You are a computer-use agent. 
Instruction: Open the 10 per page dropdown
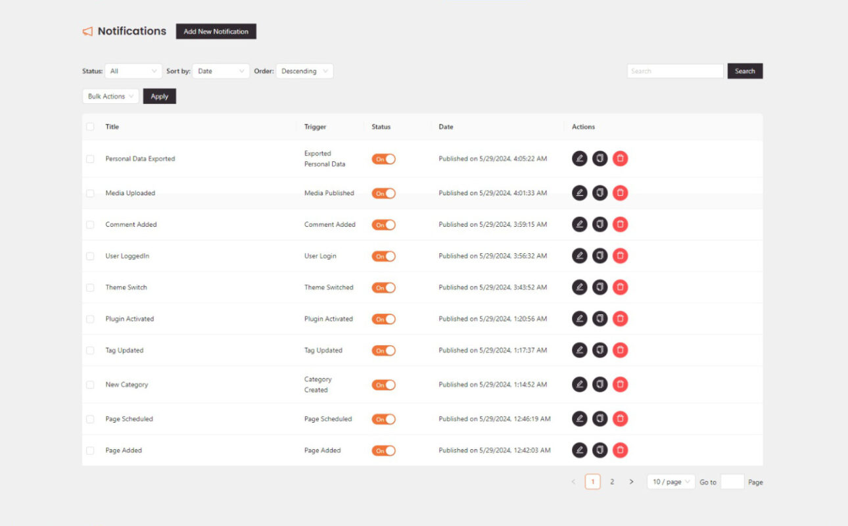[x=671, y=481]
